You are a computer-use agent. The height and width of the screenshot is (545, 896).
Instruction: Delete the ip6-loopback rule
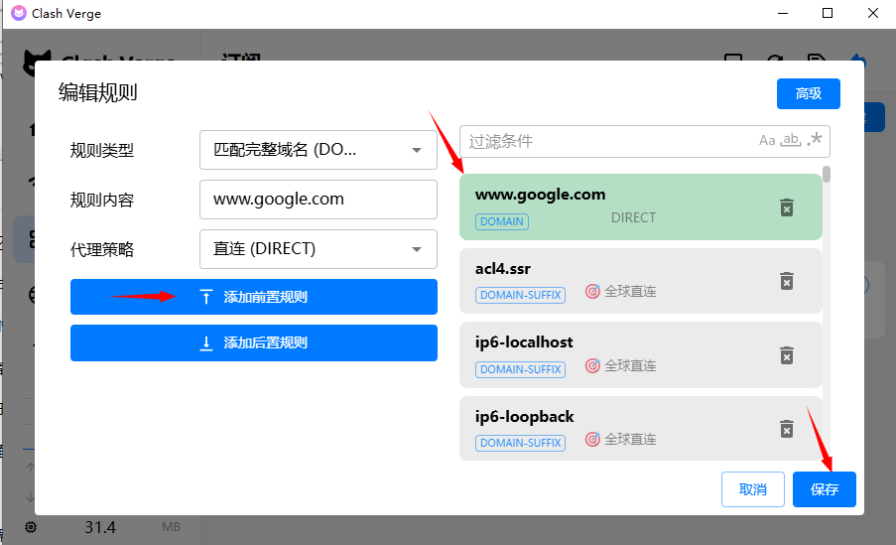coord(787,429)
